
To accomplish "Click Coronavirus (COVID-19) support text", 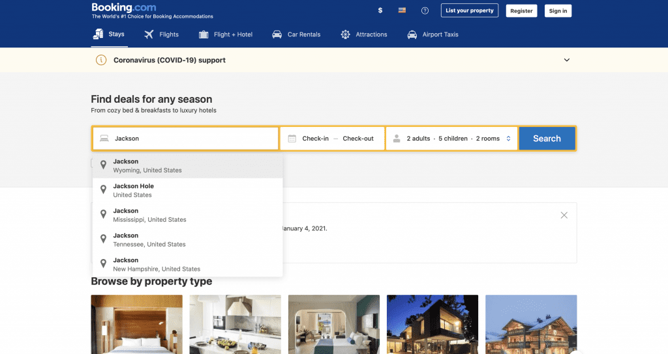I will pyautogui.click(x=170, y=61).
